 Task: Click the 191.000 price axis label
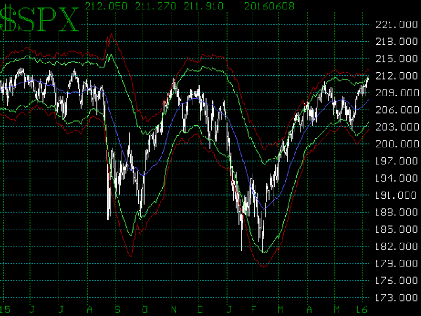click(397, 195)
